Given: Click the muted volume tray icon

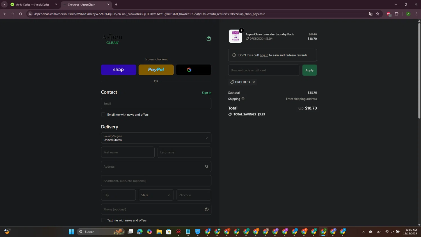Looking at the screenshot, I should (392, 232).
